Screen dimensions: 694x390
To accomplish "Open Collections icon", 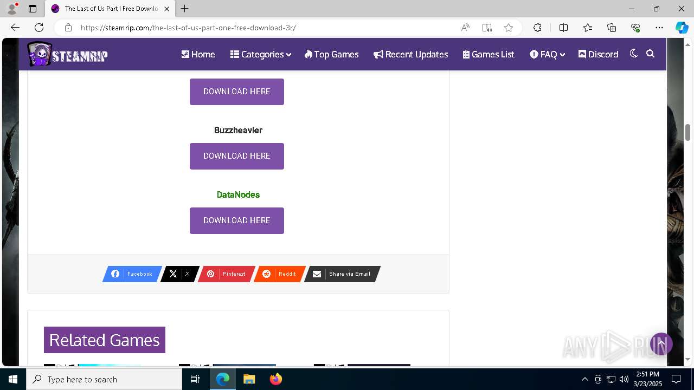I will point(612,28).
